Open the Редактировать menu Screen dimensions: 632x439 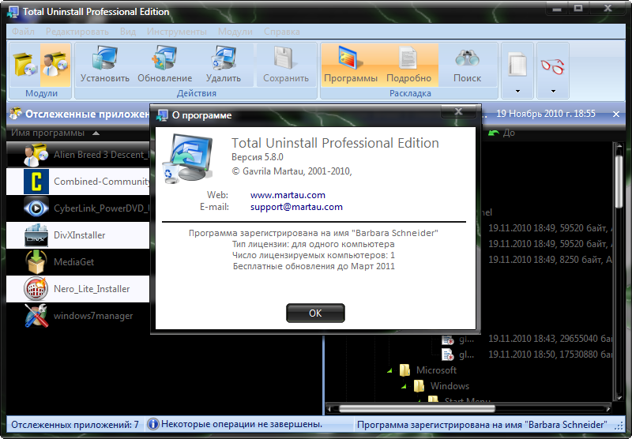pyautogui.click(x=77, y=32)
